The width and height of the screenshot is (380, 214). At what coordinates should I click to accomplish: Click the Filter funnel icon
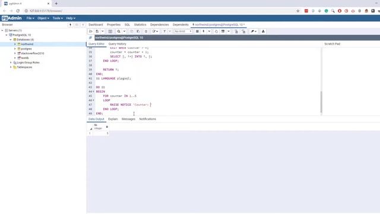tap(164, 32)
